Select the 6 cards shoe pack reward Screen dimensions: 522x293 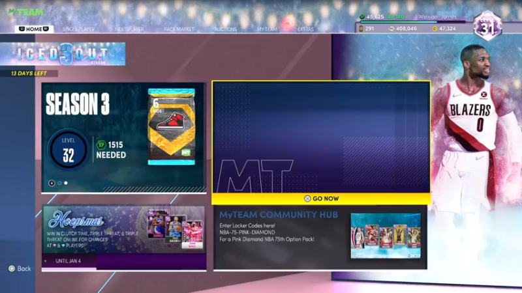(172, 126)
